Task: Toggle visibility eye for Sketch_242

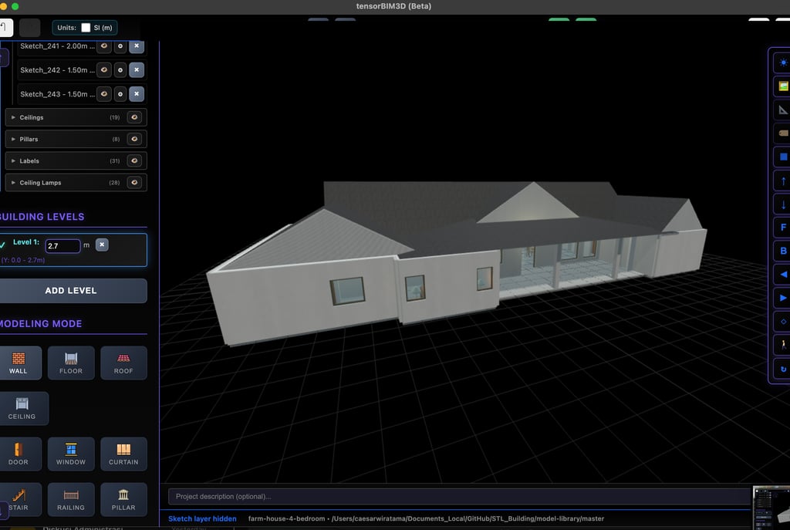Action: (104, 70)
